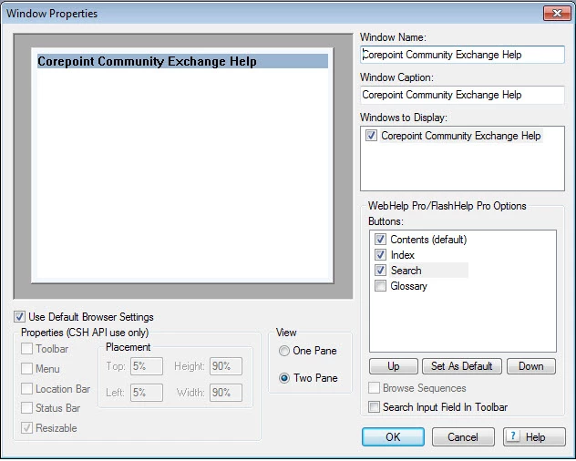The image size is (576, 461).
Task: Uncheck Use Default Browser Settings
Action: 19,317
